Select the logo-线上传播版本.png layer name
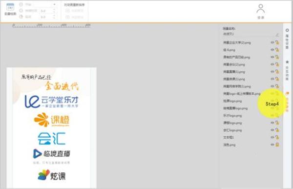Image resolution: width=293 pixels, height=189 pixels. [242, 94]
